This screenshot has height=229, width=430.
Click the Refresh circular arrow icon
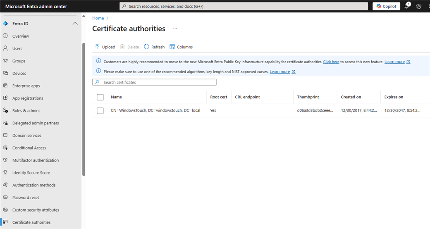[146, 47]
